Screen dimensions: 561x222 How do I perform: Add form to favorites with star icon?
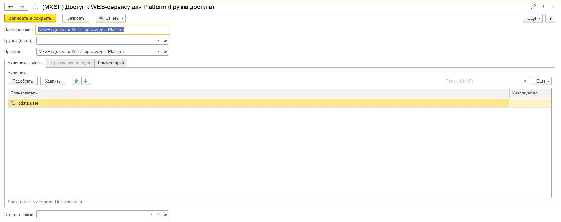click(x=35, y=7)
